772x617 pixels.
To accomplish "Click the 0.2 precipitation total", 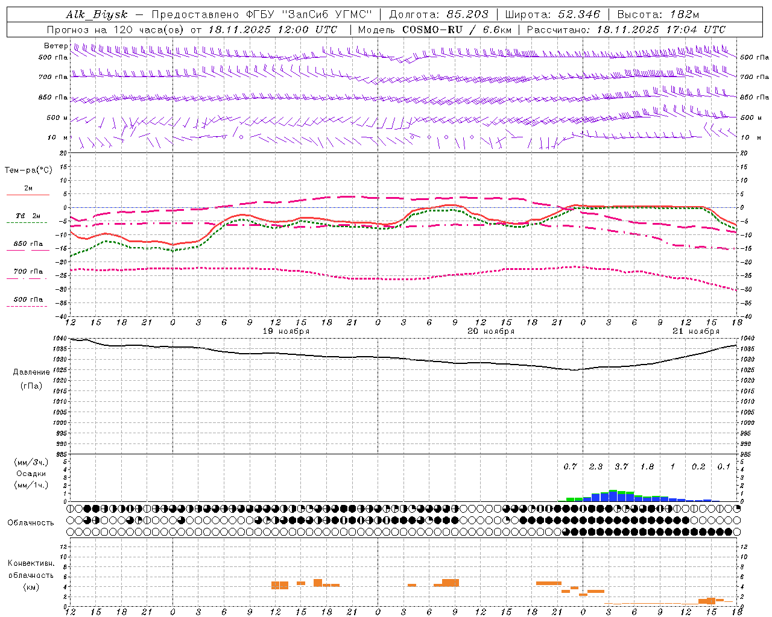I will coord(698,467).
